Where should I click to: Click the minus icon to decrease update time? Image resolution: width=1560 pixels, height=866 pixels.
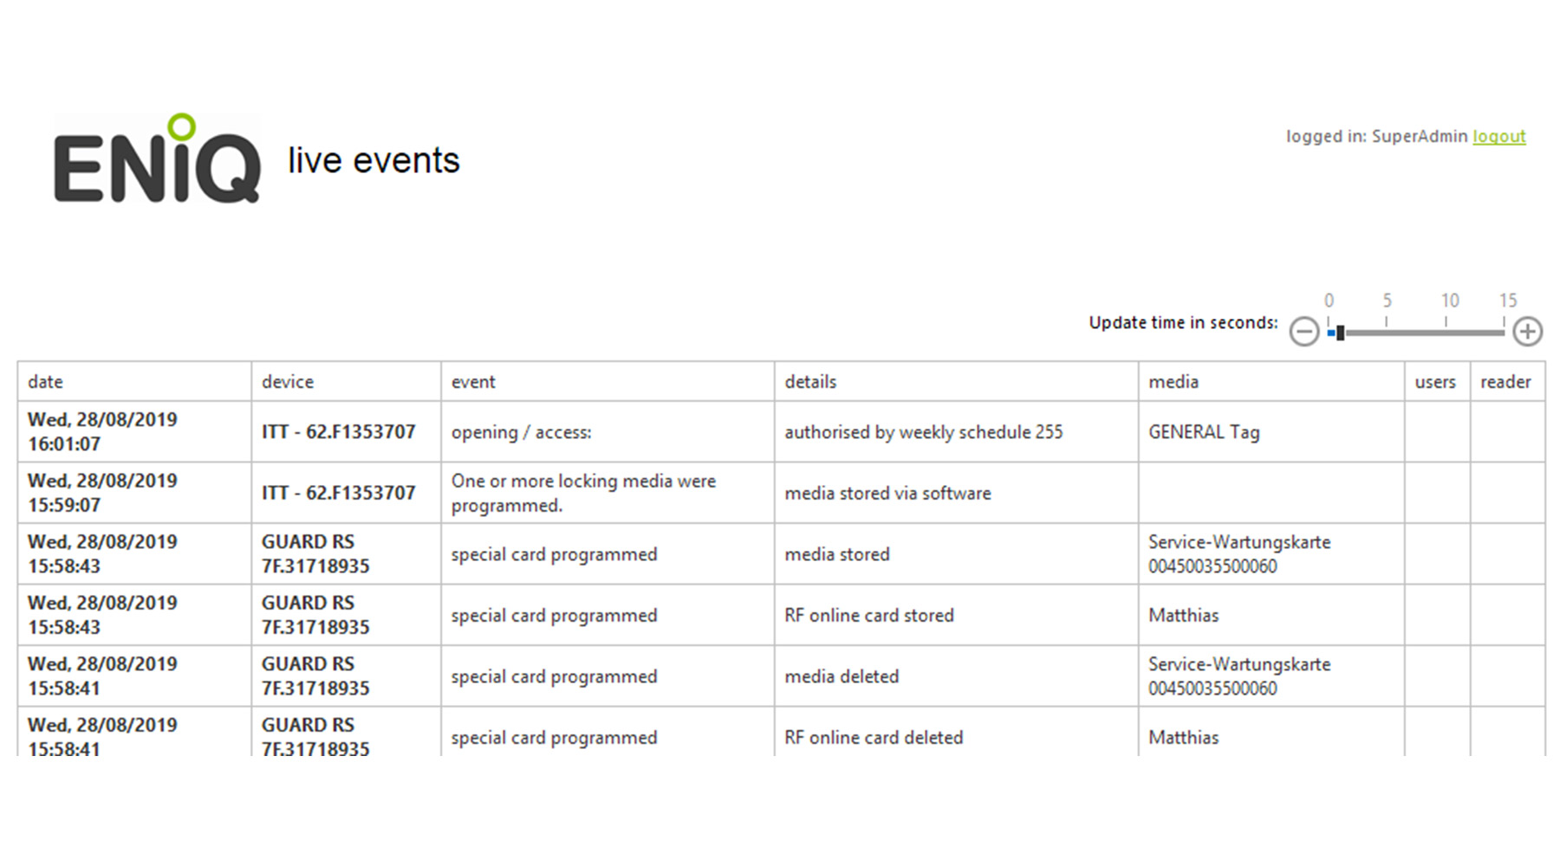[x=1303, y=332]
